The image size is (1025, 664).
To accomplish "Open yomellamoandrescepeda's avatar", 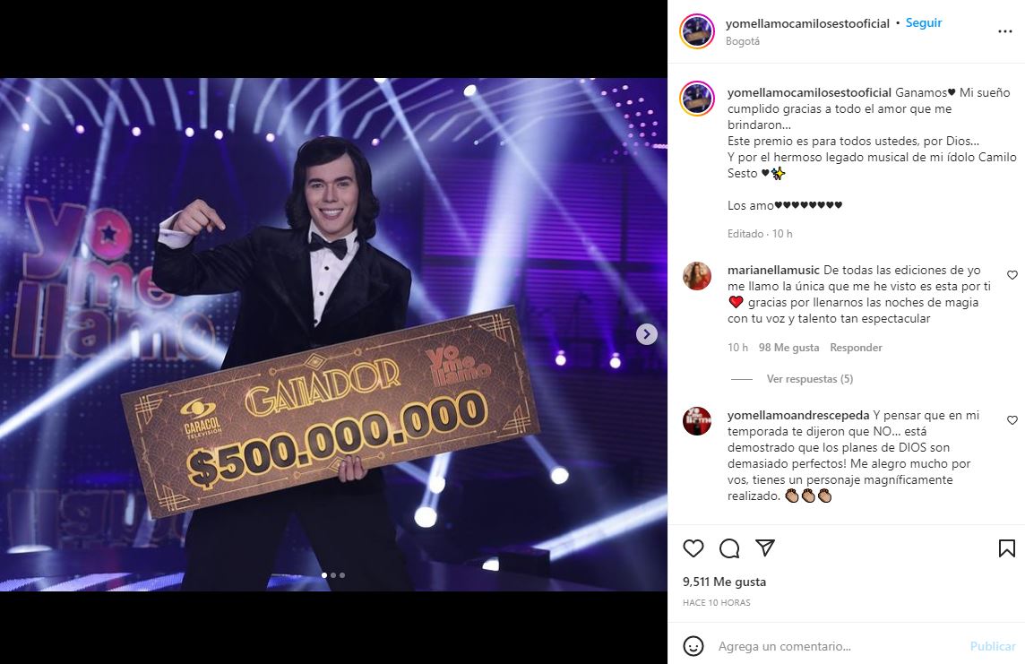I will click(697, 421).
